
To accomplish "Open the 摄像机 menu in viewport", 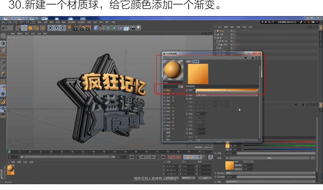I will [x=20, y=34].
